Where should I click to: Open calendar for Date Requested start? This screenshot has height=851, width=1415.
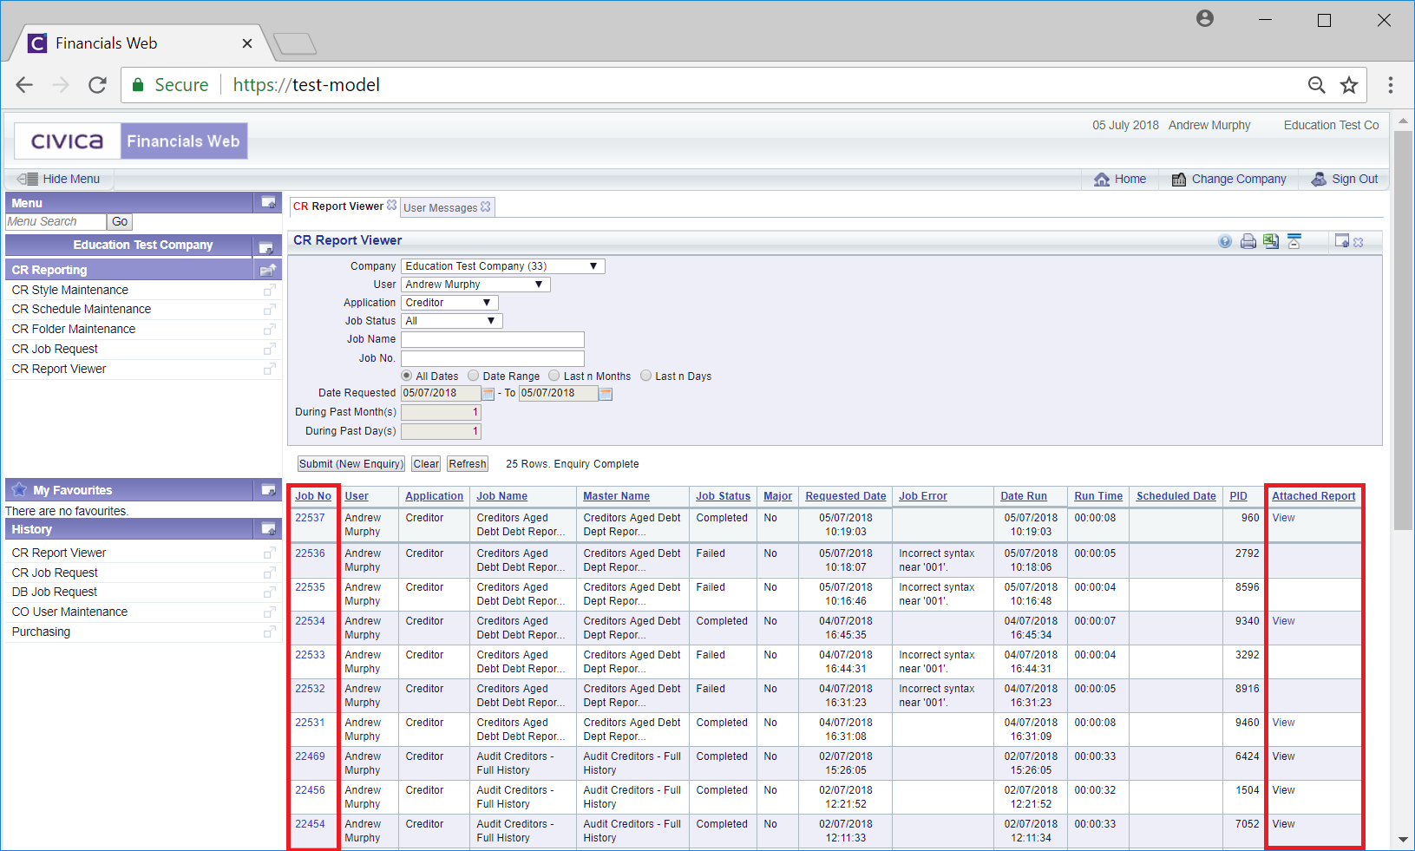(x=488, y=394)
